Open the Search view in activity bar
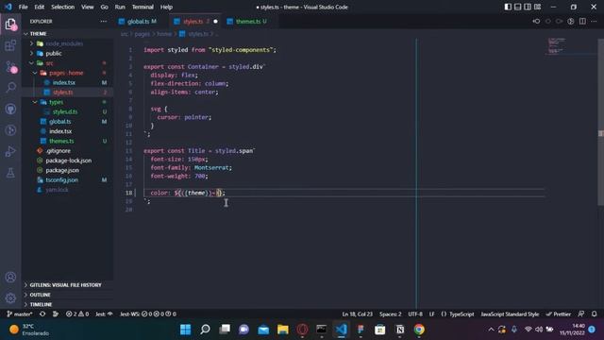Screen dimensions: 604x340 (x=10, y=88)
